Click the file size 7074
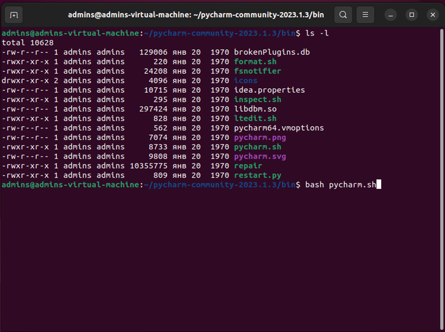 coord(158,137)
